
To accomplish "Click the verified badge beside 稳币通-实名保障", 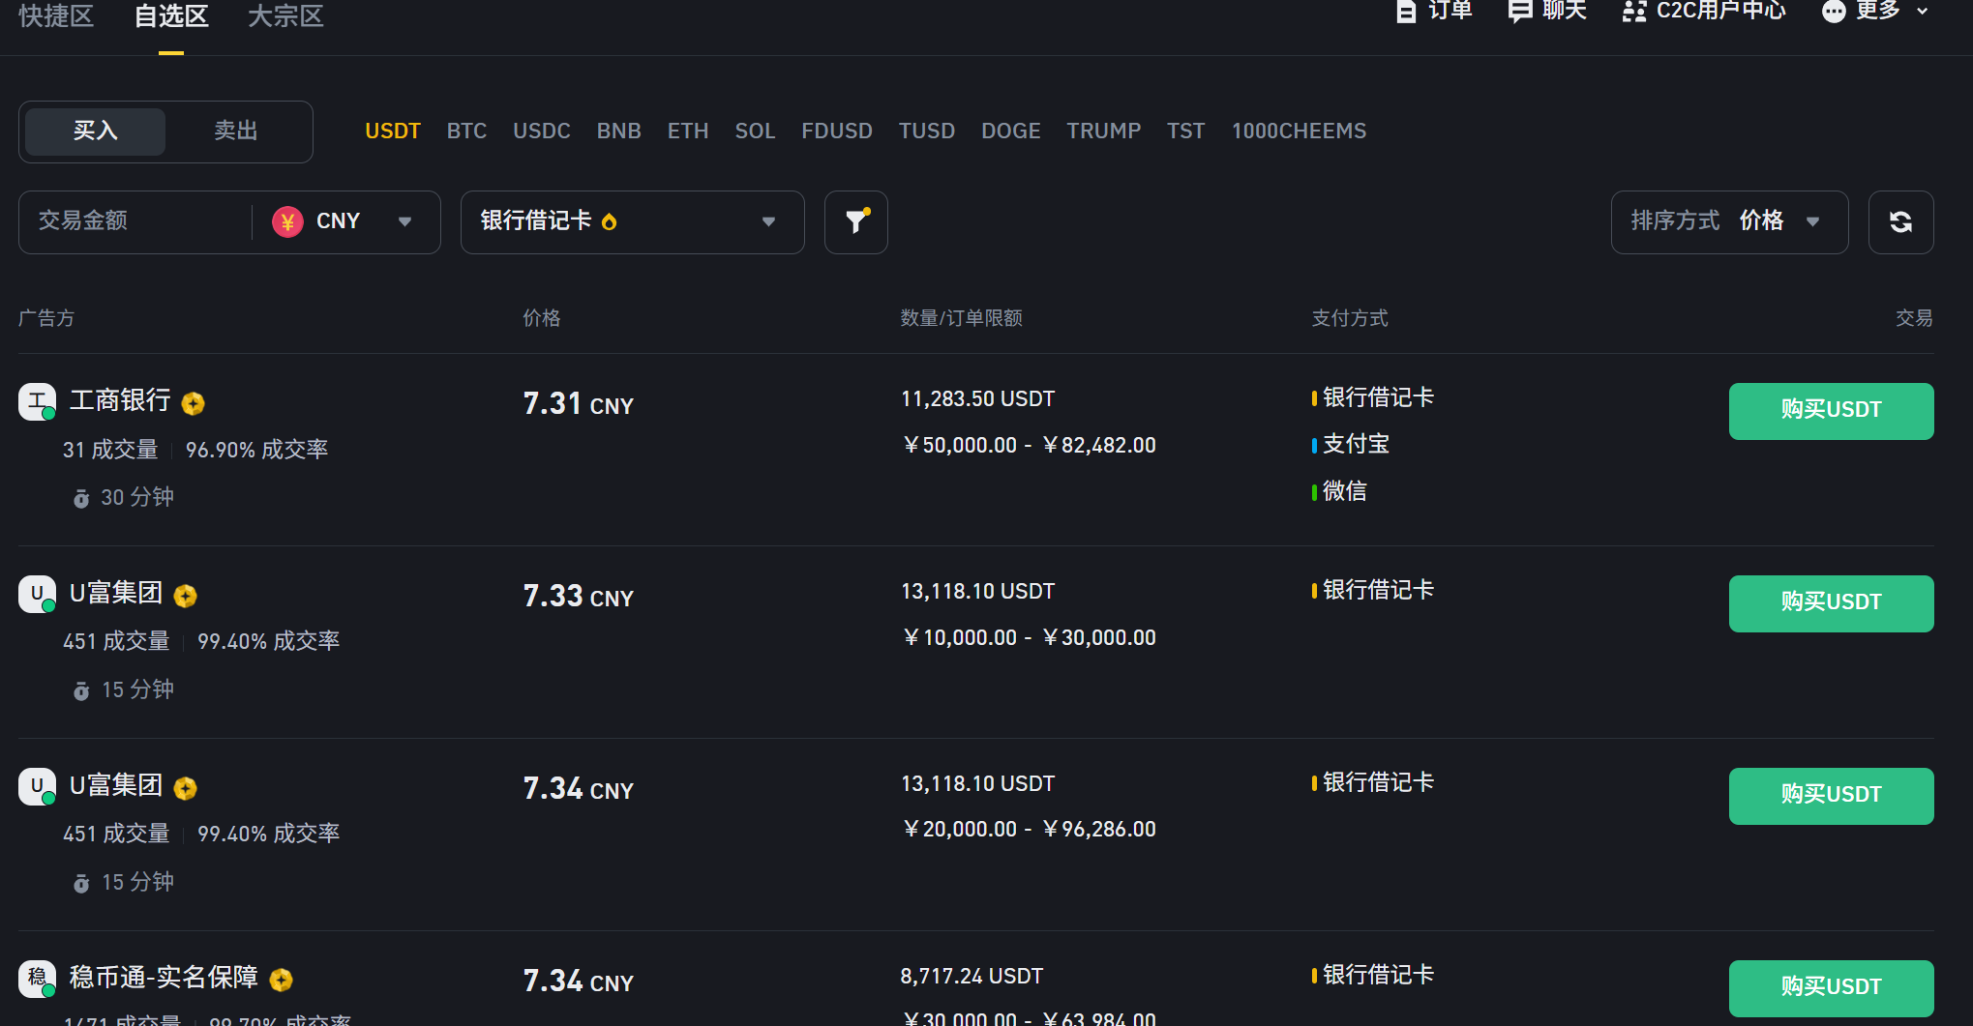I will pyautogui.click(x=282, y=981).
